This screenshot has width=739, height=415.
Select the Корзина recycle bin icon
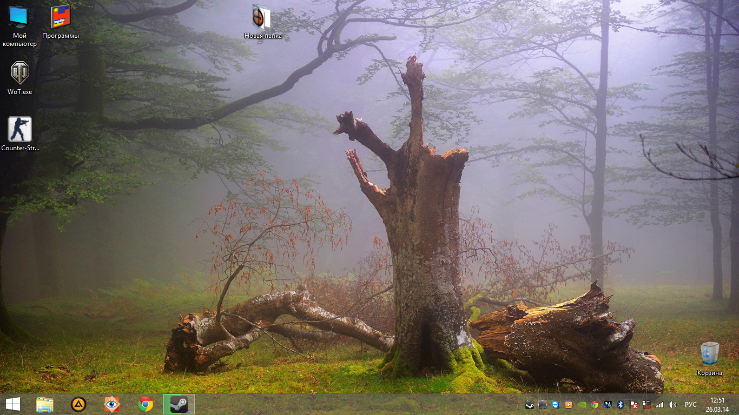pos(709,359)
